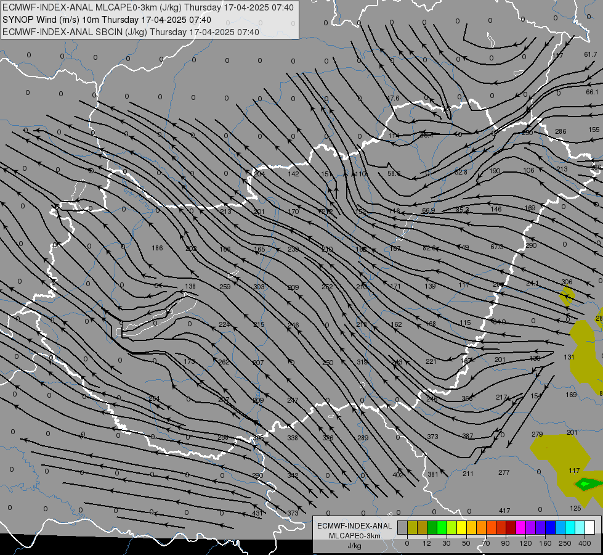Click the map value 47.6

tap(392, 98)
